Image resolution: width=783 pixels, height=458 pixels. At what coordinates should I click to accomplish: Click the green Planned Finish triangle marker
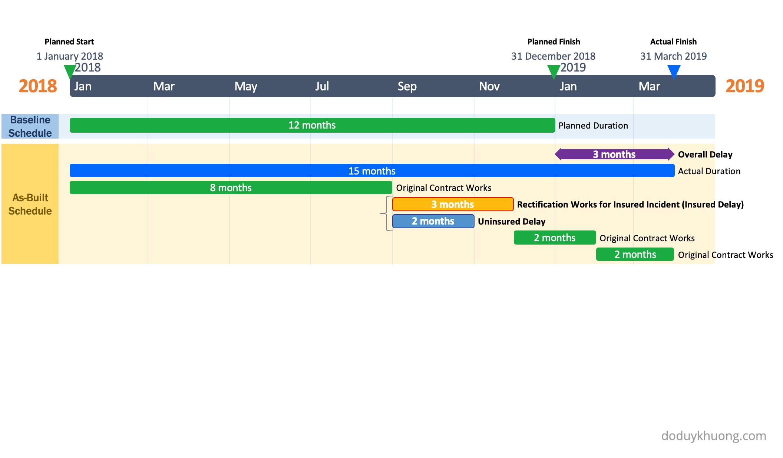click(554, 71)
